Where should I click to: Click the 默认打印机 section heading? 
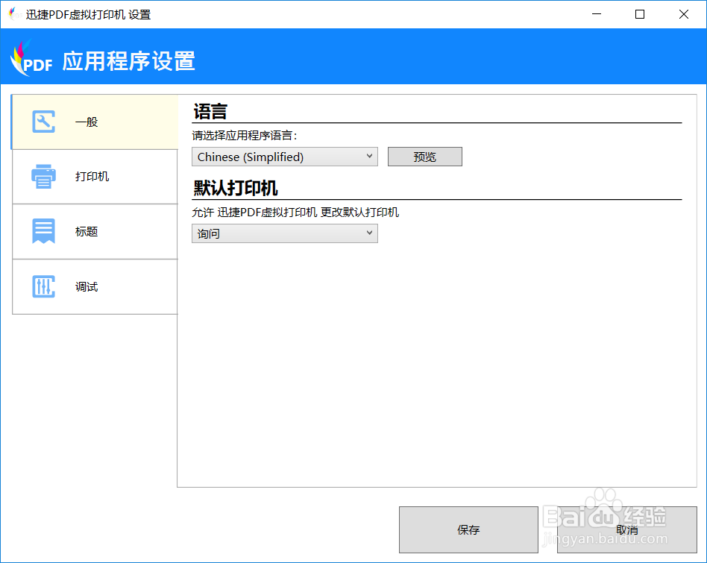(x=236, y=188)
